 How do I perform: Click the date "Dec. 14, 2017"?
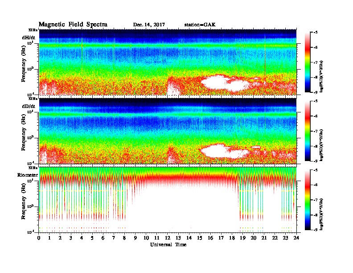tap(149, 25)
